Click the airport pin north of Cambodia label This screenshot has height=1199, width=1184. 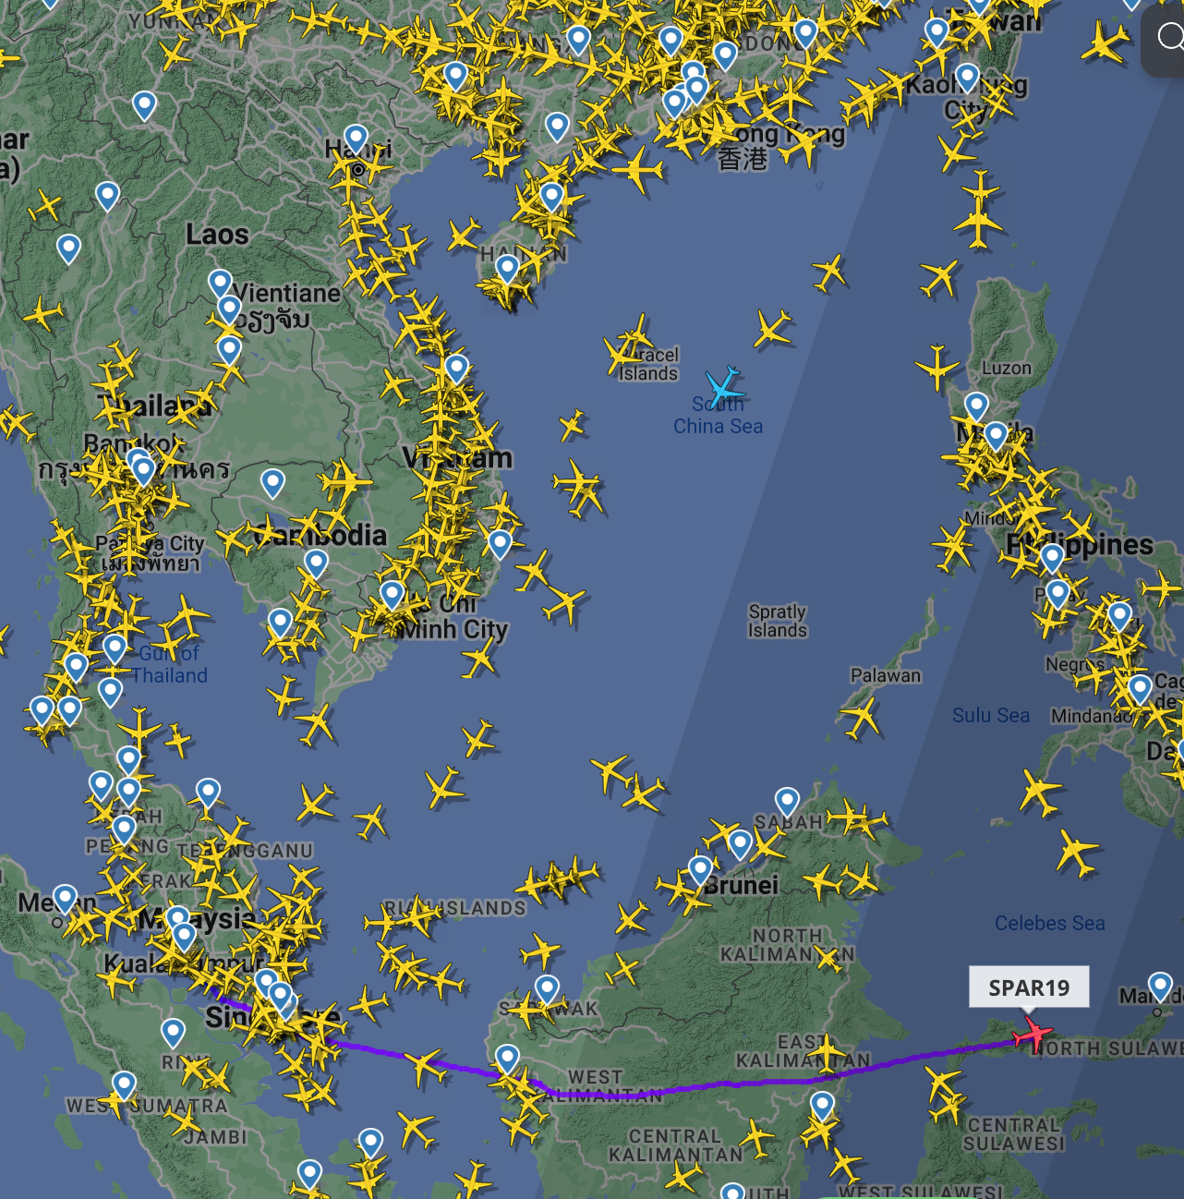tap(272, 482)
